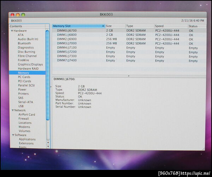Collapse the Network section triangle
Image resolution: width=212 pixels, height=177 pixels.
(x=13, y=110)
